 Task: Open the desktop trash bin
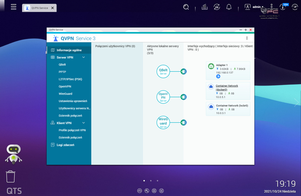(10, 176)
